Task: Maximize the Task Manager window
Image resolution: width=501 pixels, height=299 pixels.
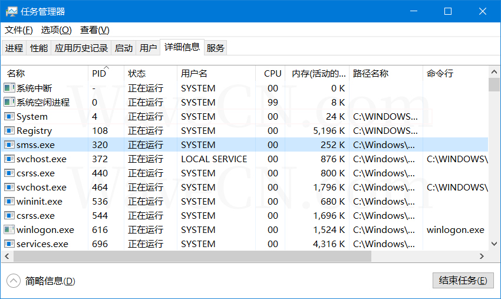Action: coord(448,11)
